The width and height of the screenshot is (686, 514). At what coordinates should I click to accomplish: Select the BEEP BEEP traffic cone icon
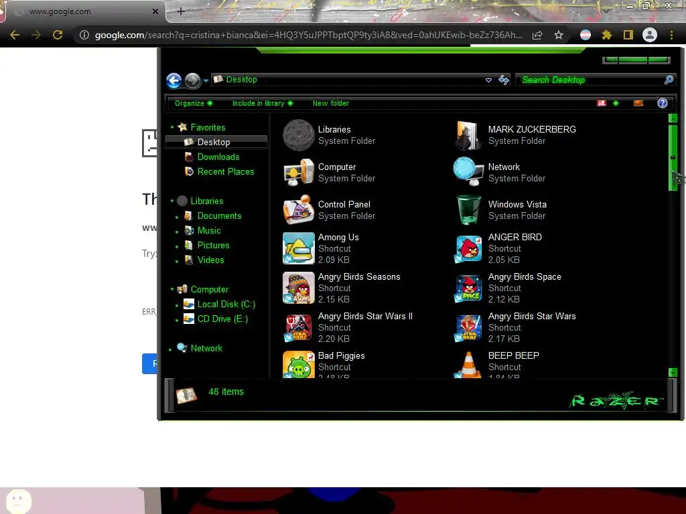[468, 365]
